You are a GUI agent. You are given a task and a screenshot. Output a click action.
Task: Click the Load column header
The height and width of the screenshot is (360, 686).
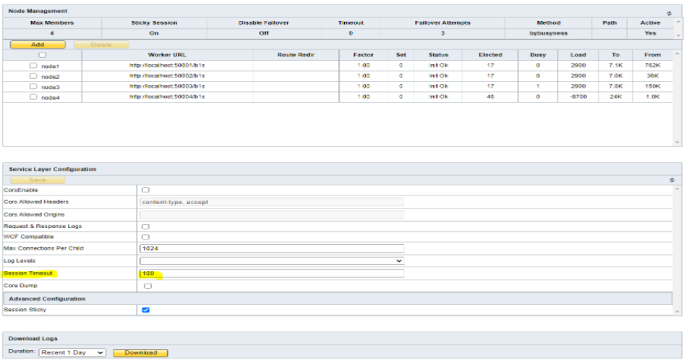tap(578, 55)
